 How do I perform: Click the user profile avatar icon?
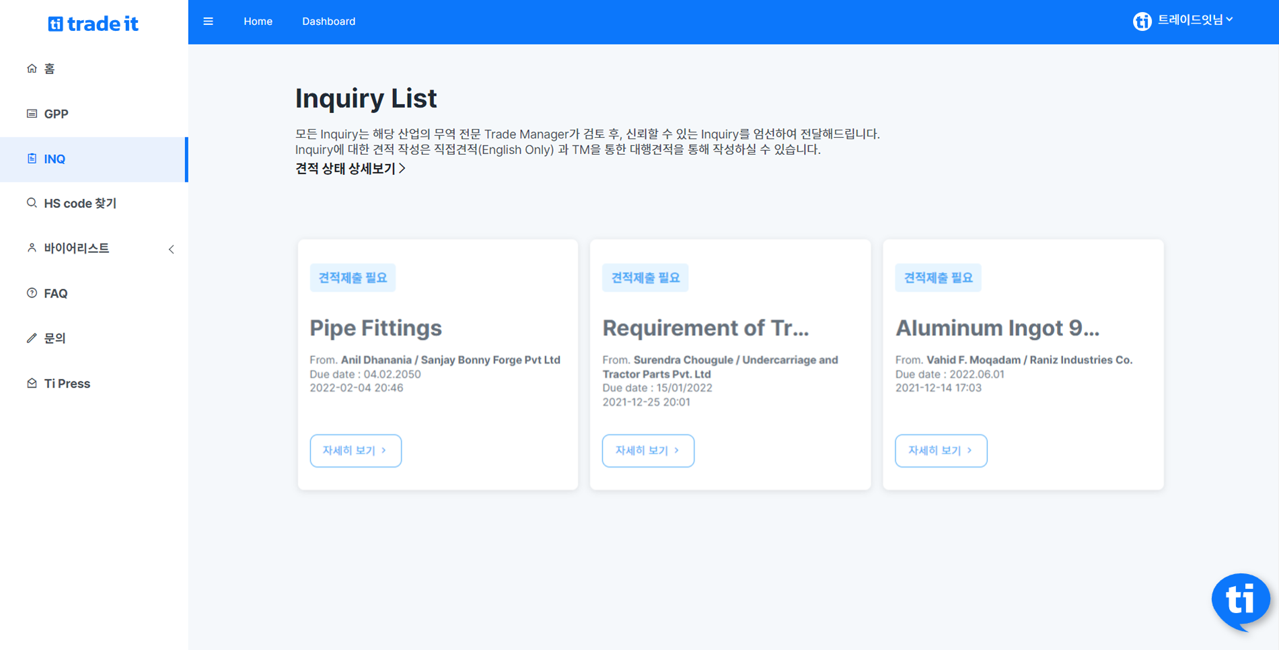1142,22
